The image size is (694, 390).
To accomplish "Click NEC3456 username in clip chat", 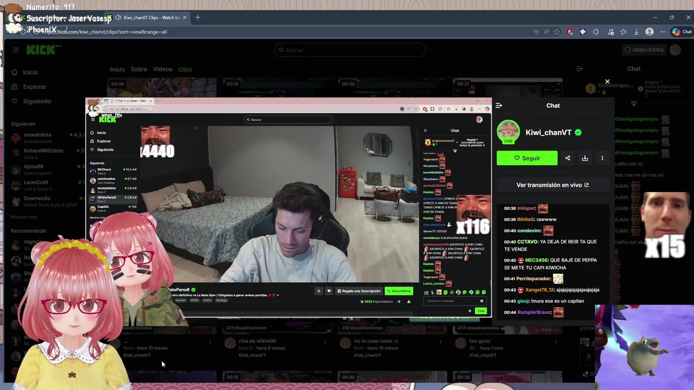I will 536,261.
